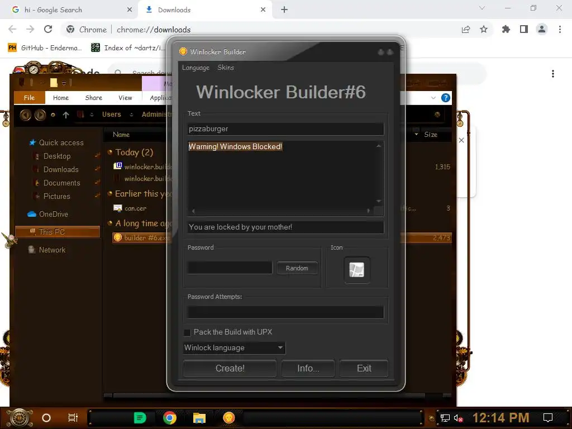Switch to the hi - Google Search tab
This screenshot has height=429, width=572.
[69, 10]
